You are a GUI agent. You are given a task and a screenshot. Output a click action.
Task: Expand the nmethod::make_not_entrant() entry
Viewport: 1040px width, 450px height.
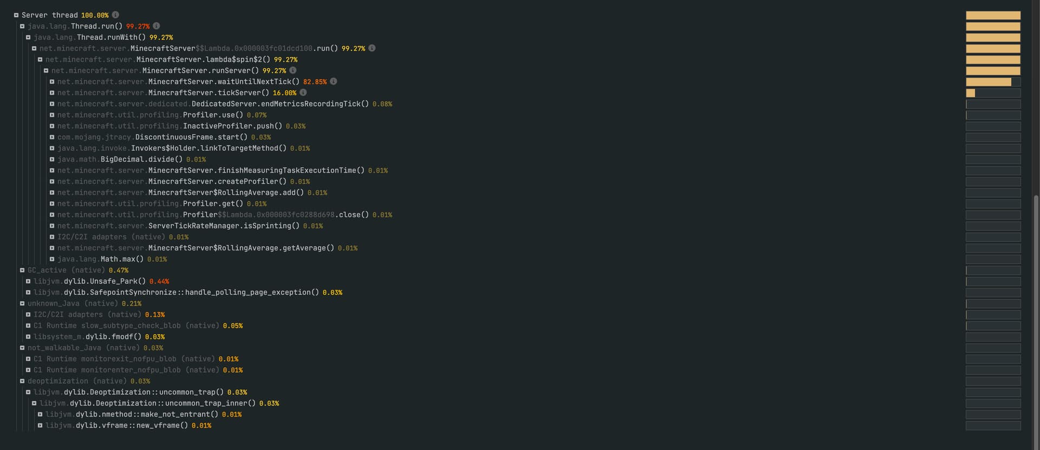point(40,414)
